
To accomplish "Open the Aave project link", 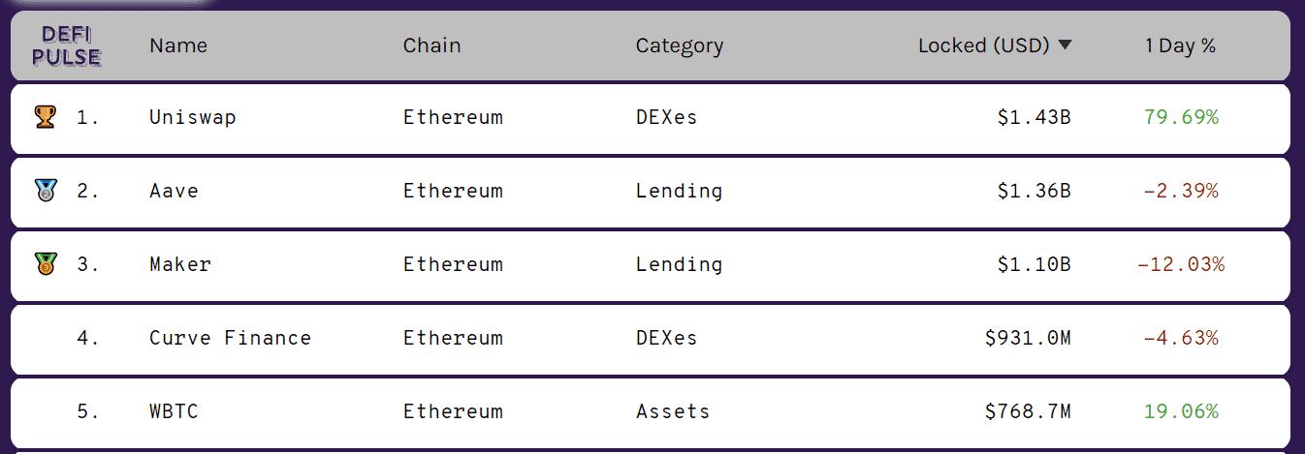I will point(174,191).
